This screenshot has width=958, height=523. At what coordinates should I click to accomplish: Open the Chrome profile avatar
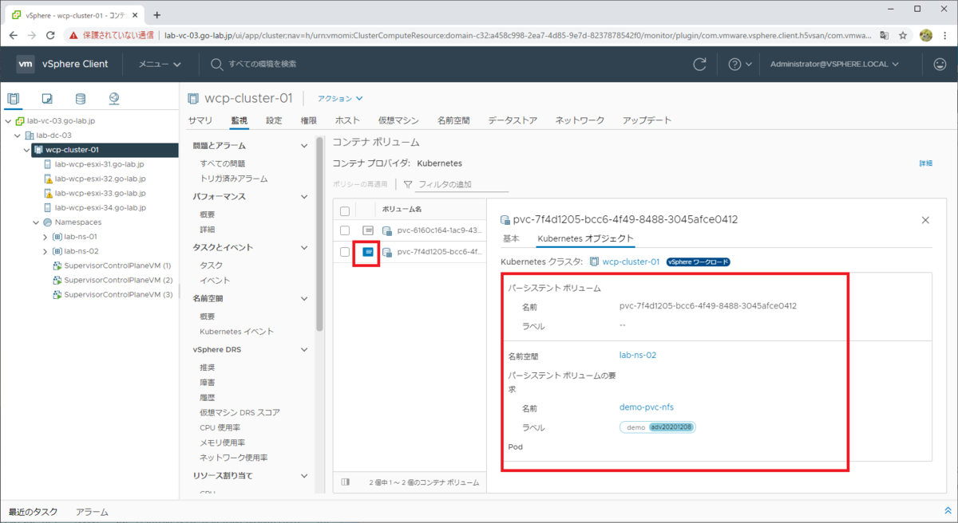point(926,35)
